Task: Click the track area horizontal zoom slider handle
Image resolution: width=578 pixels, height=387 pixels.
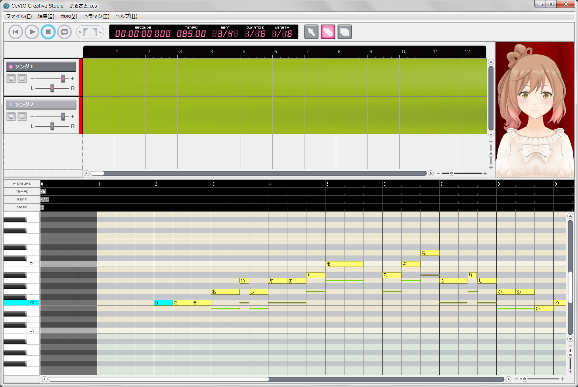Action: (x=451, y=173)
